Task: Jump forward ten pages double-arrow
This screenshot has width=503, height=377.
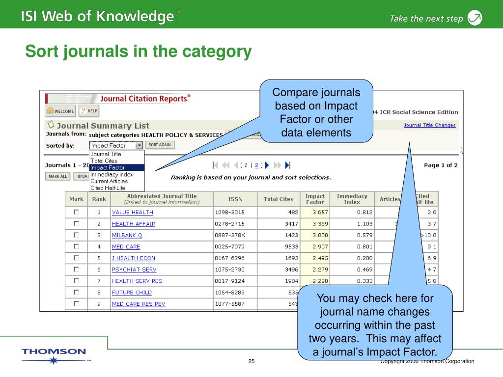Action: (278, 165)
